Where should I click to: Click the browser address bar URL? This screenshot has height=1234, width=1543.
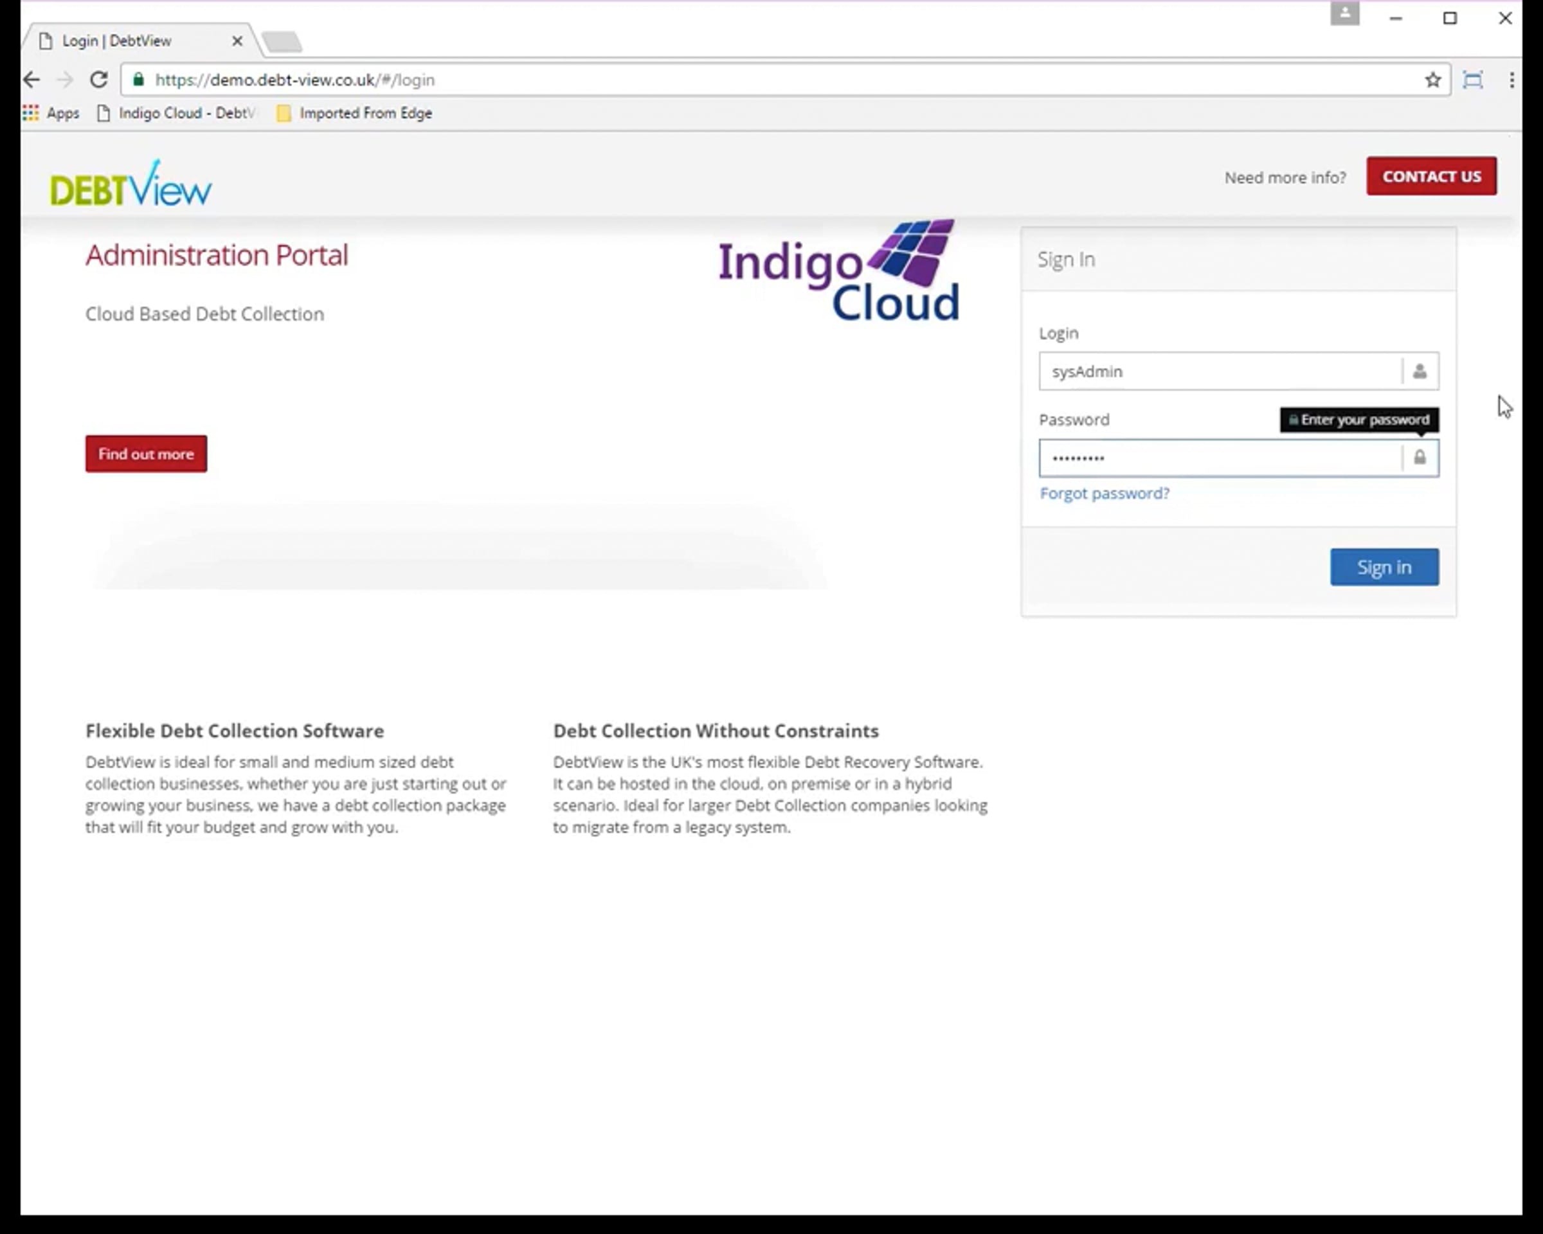(295, 80)
